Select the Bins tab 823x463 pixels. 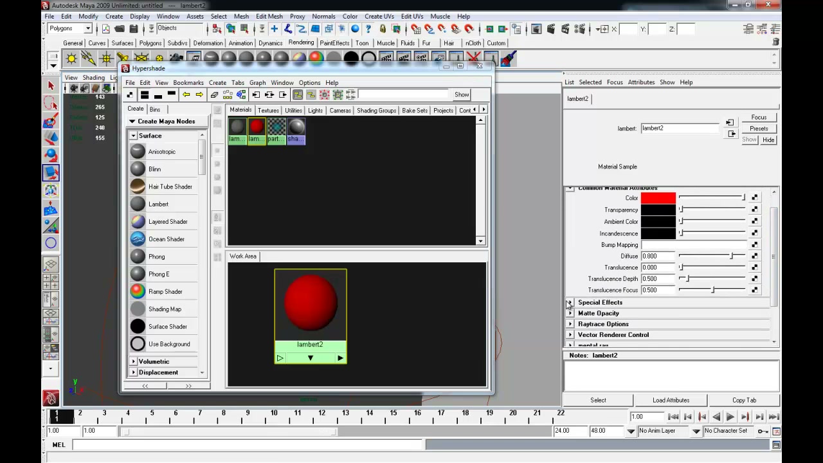pyautogui.click(x=155, y=109)
